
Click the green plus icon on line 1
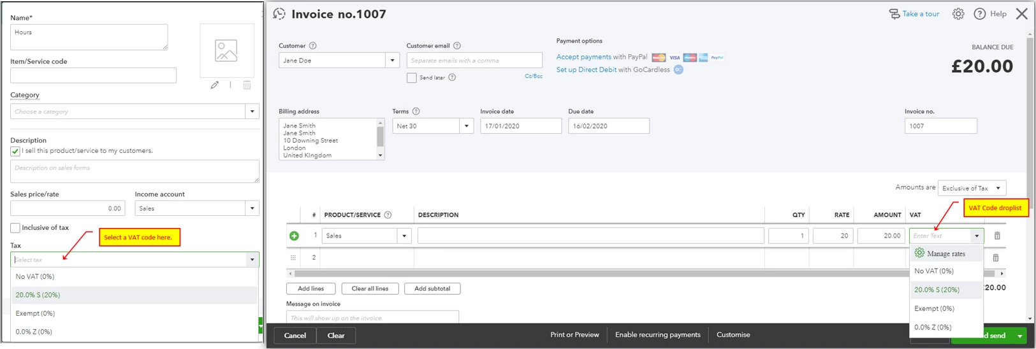[294, 236]
